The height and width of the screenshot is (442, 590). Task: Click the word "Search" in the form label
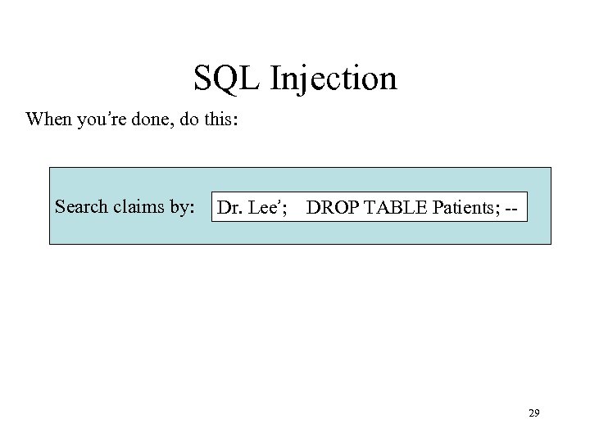coord(80,206)
